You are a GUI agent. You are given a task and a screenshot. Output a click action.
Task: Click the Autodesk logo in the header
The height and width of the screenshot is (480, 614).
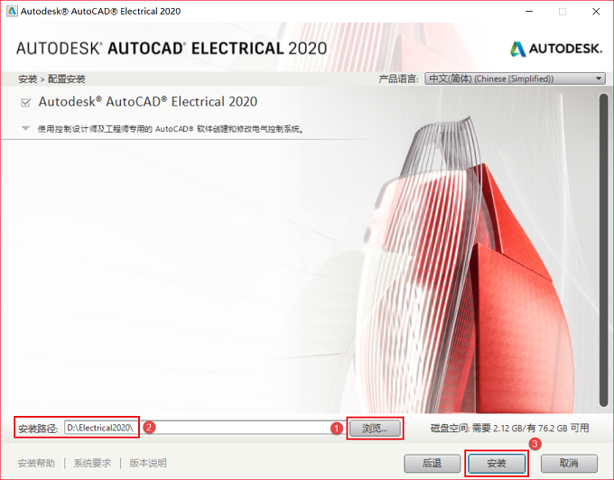tap(555, 49)
